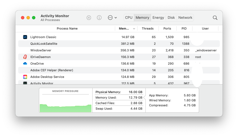Sort by Process Name column header
The image size is (238, 137).
click(67, 28)
